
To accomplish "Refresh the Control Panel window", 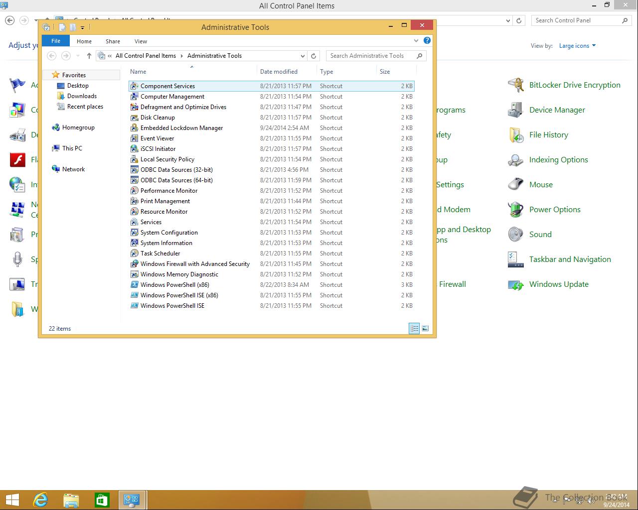I will coord(519,20).
